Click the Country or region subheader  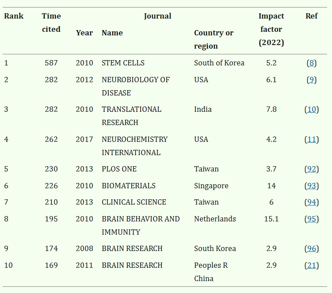pyautogui.click(x=214, y=39)
